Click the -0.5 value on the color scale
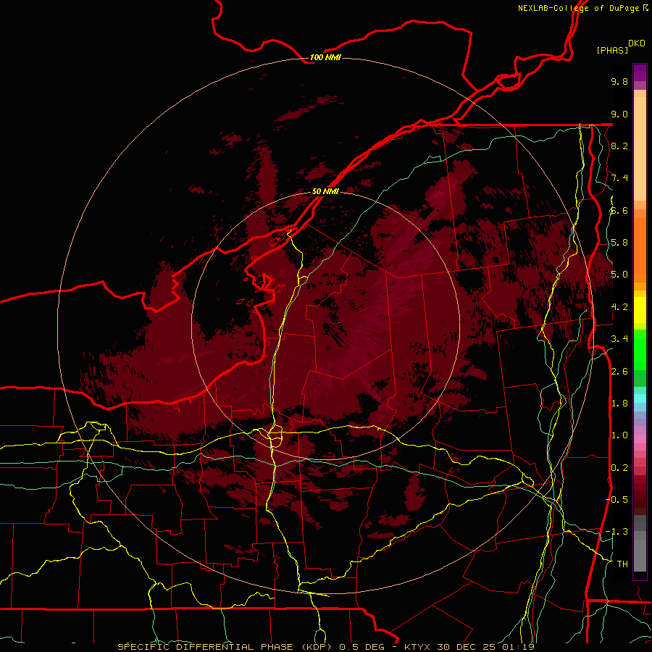The height and width of the screenshot is (652, 652). point(617,500)
